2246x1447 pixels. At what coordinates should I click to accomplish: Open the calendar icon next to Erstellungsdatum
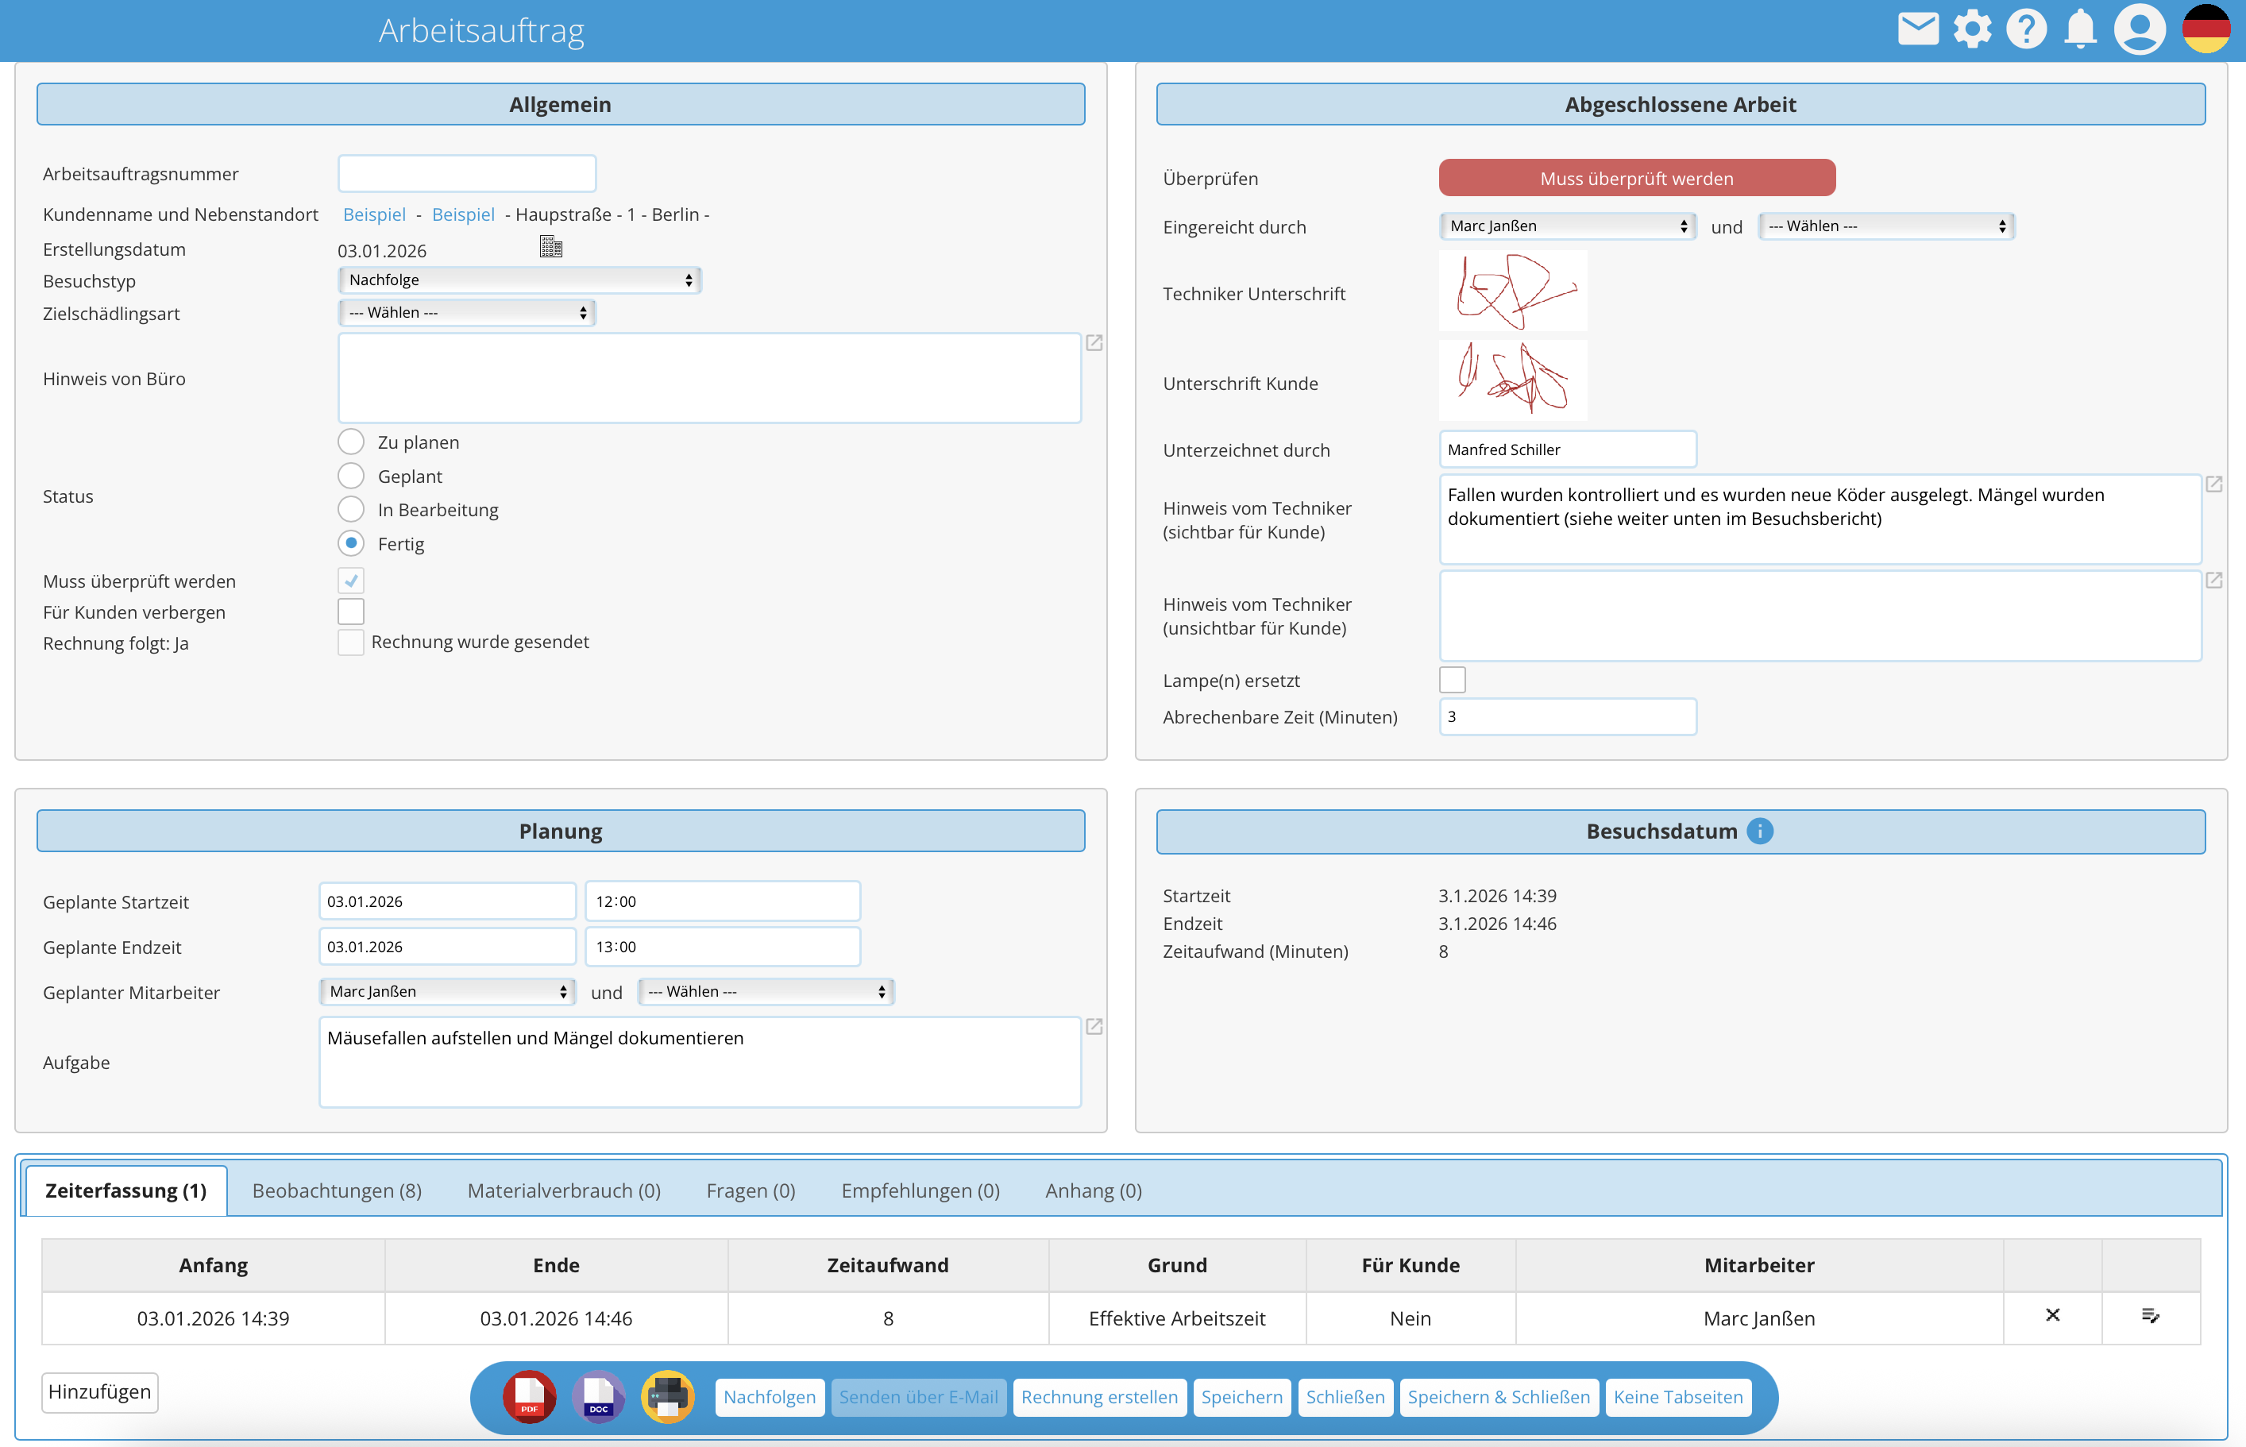tap(551, 246)
